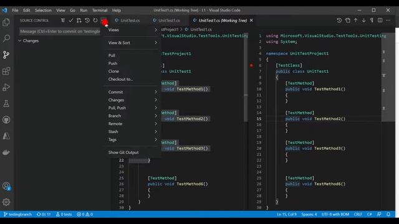Open editor More Actions ellipsis
This screenshot has height=224, width=399.
point(388,21)
